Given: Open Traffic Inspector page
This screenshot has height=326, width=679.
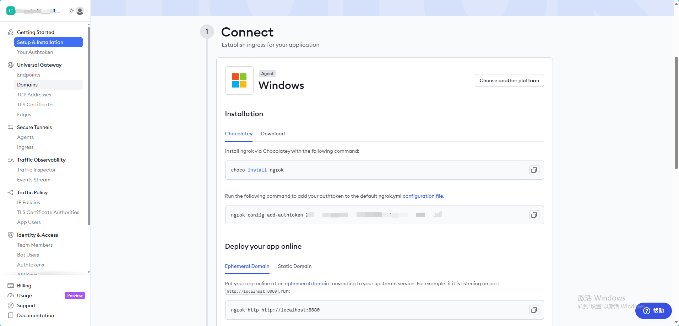Looking at the screenshot, I should (36, 170).
